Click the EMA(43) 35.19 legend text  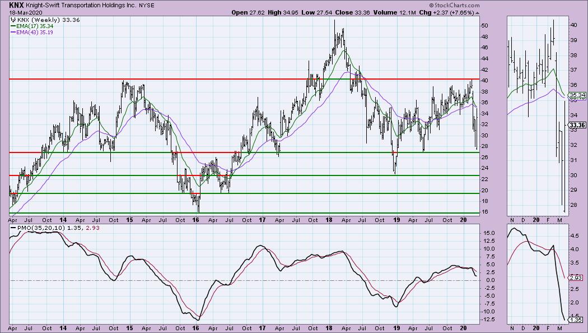tap(35, 33)
